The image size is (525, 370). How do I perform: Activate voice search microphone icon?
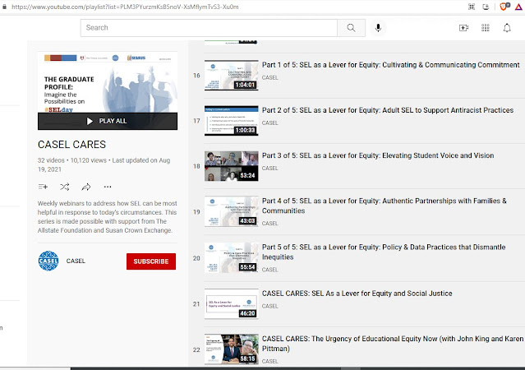point(378,28)
